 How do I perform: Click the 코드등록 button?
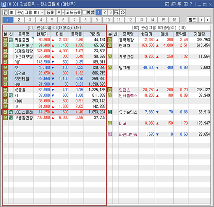(x=73, y=12)
